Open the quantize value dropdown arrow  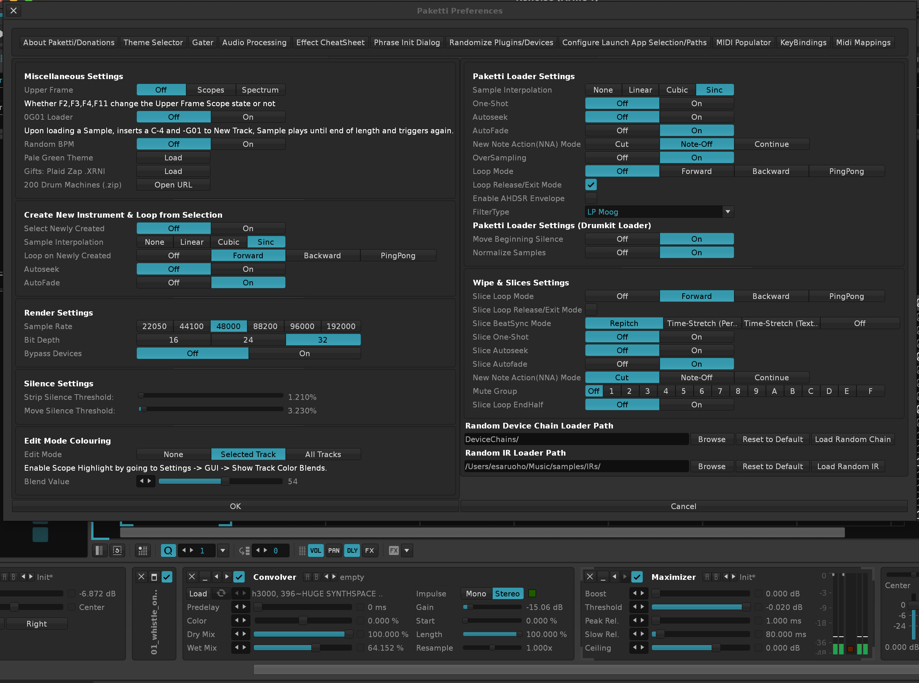(x=223, y=550)
